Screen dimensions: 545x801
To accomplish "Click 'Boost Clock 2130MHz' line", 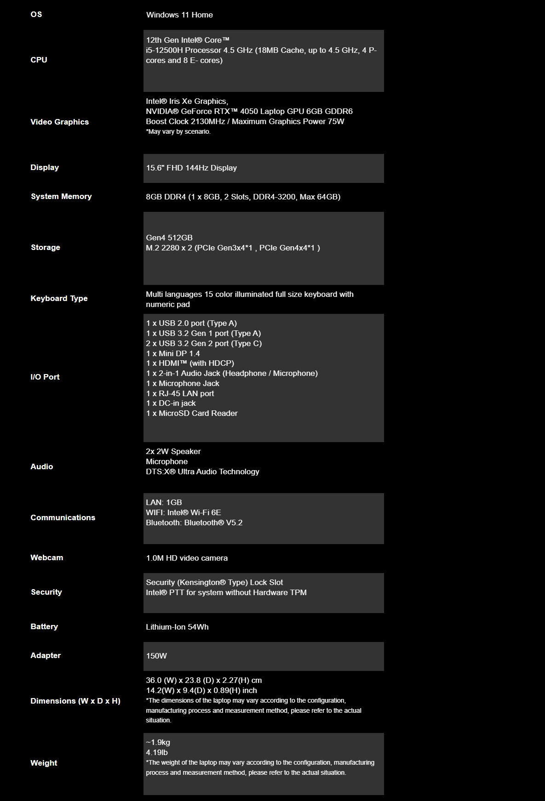I will (245, 121).
